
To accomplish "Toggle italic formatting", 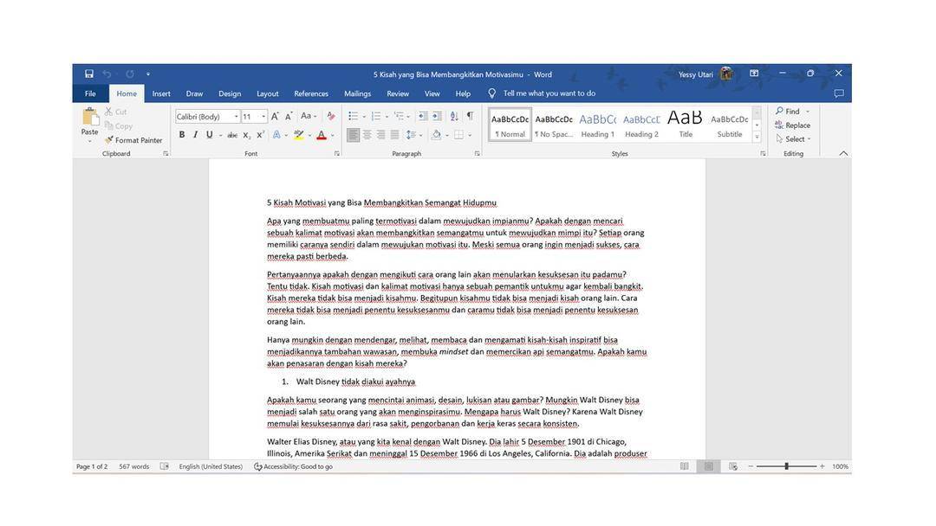I will [x=195, y=135].
